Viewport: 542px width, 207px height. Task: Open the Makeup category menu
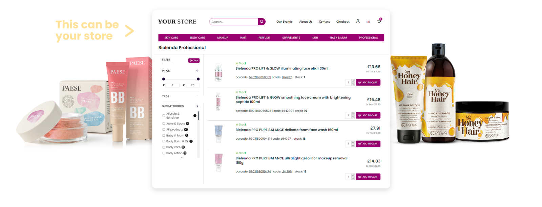click(223, 38)
